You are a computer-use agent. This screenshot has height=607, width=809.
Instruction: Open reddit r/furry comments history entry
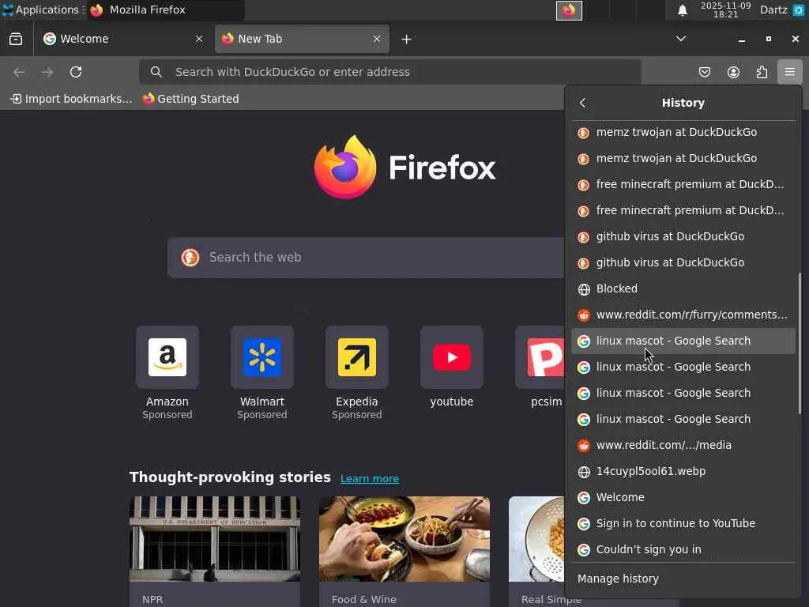(x=683, y=315)
